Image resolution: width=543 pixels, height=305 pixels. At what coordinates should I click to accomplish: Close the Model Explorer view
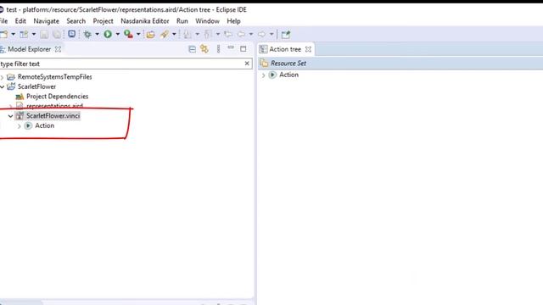[59, 49]
